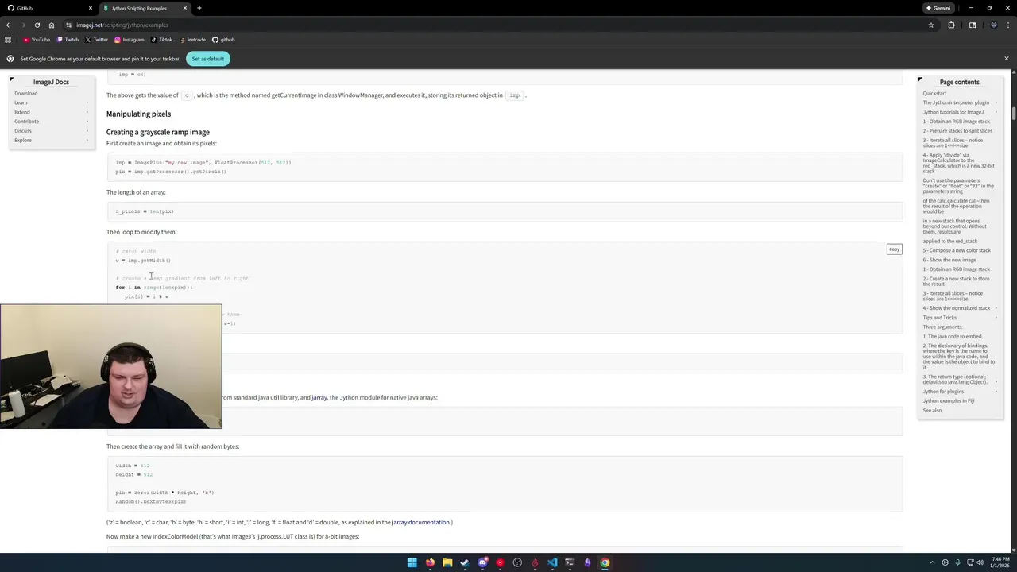This screenshot has height=572, width=1017.
Task: Expand the Extend menu arrow
Action: (x=87, y=112)
